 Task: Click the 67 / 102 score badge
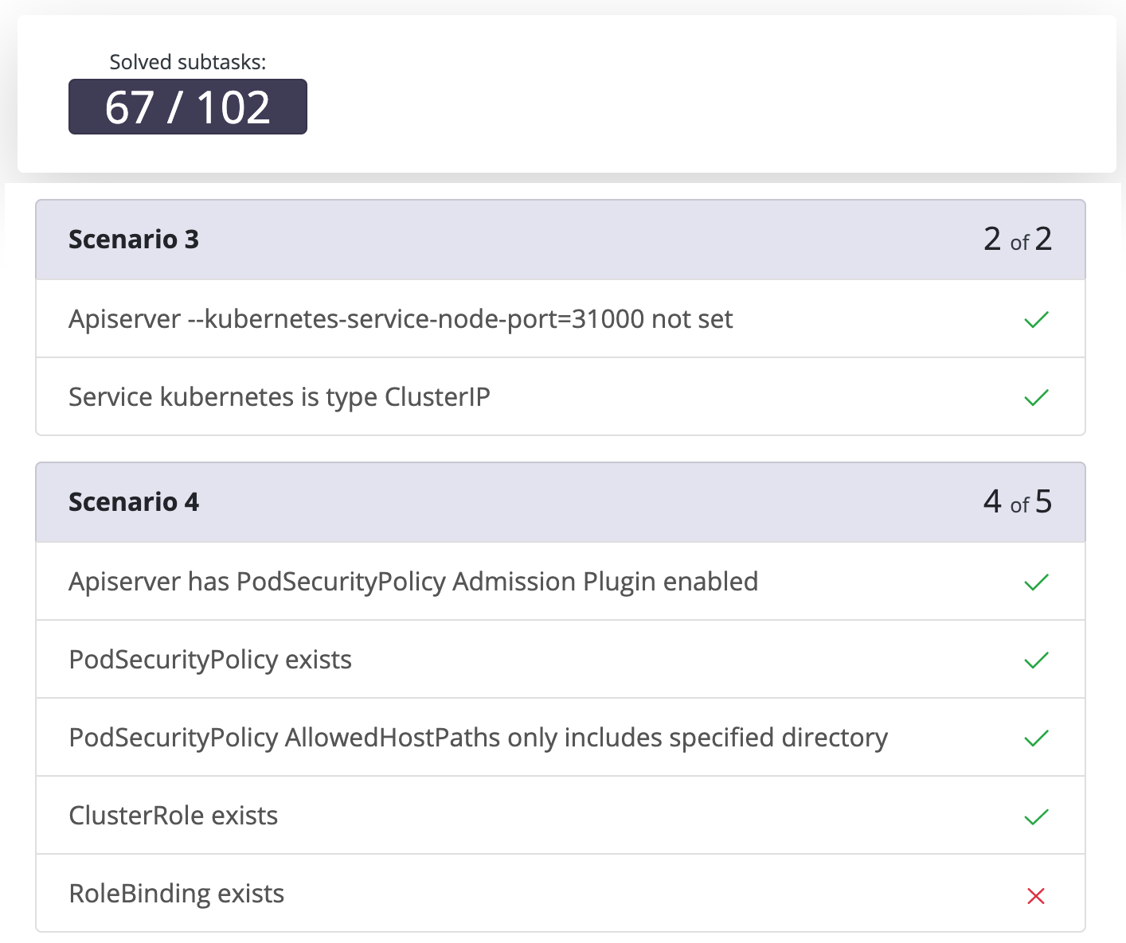click(x=188, y=107)
